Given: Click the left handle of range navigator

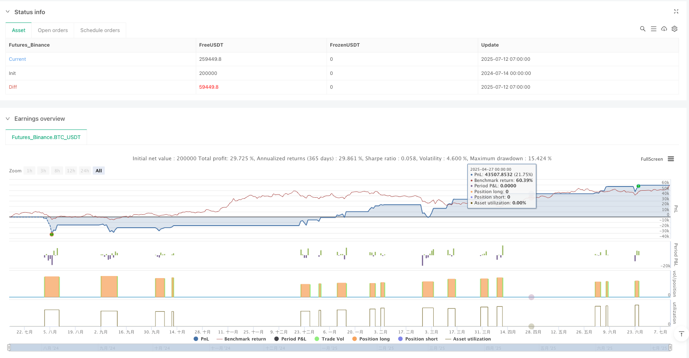Looking at the screenshot, I should (x=9, y=348).
